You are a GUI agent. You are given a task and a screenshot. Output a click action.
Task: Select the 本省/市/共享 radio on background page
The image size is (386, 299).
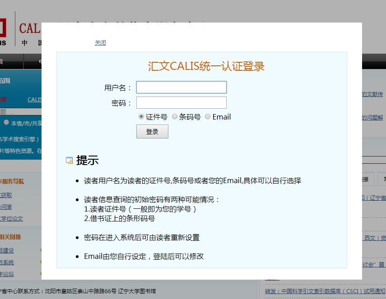coord(6,123)
